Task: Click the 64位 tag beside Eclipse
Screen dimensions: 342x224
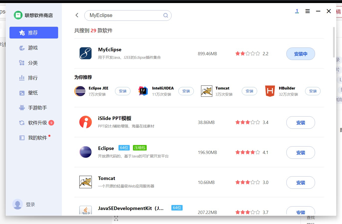Action: click(x=124, y=148)
